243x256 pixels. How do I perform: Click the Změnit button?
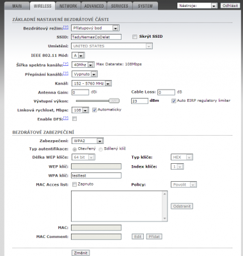pyautogui.click(x=81, y=253)
